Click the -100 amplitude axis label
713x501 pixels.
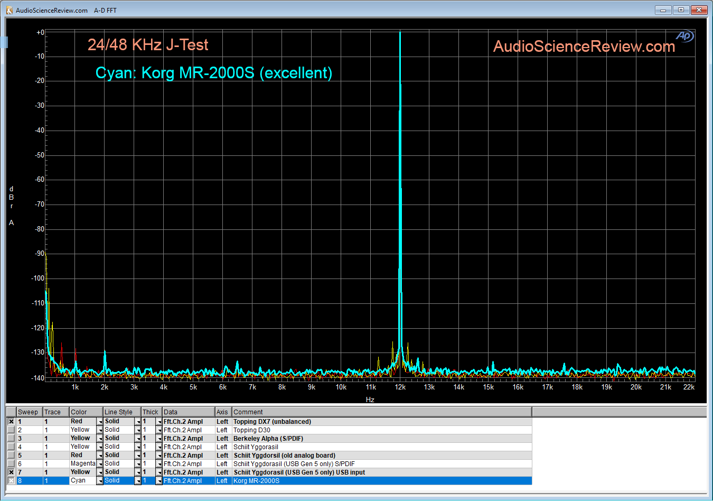point(38,279)
